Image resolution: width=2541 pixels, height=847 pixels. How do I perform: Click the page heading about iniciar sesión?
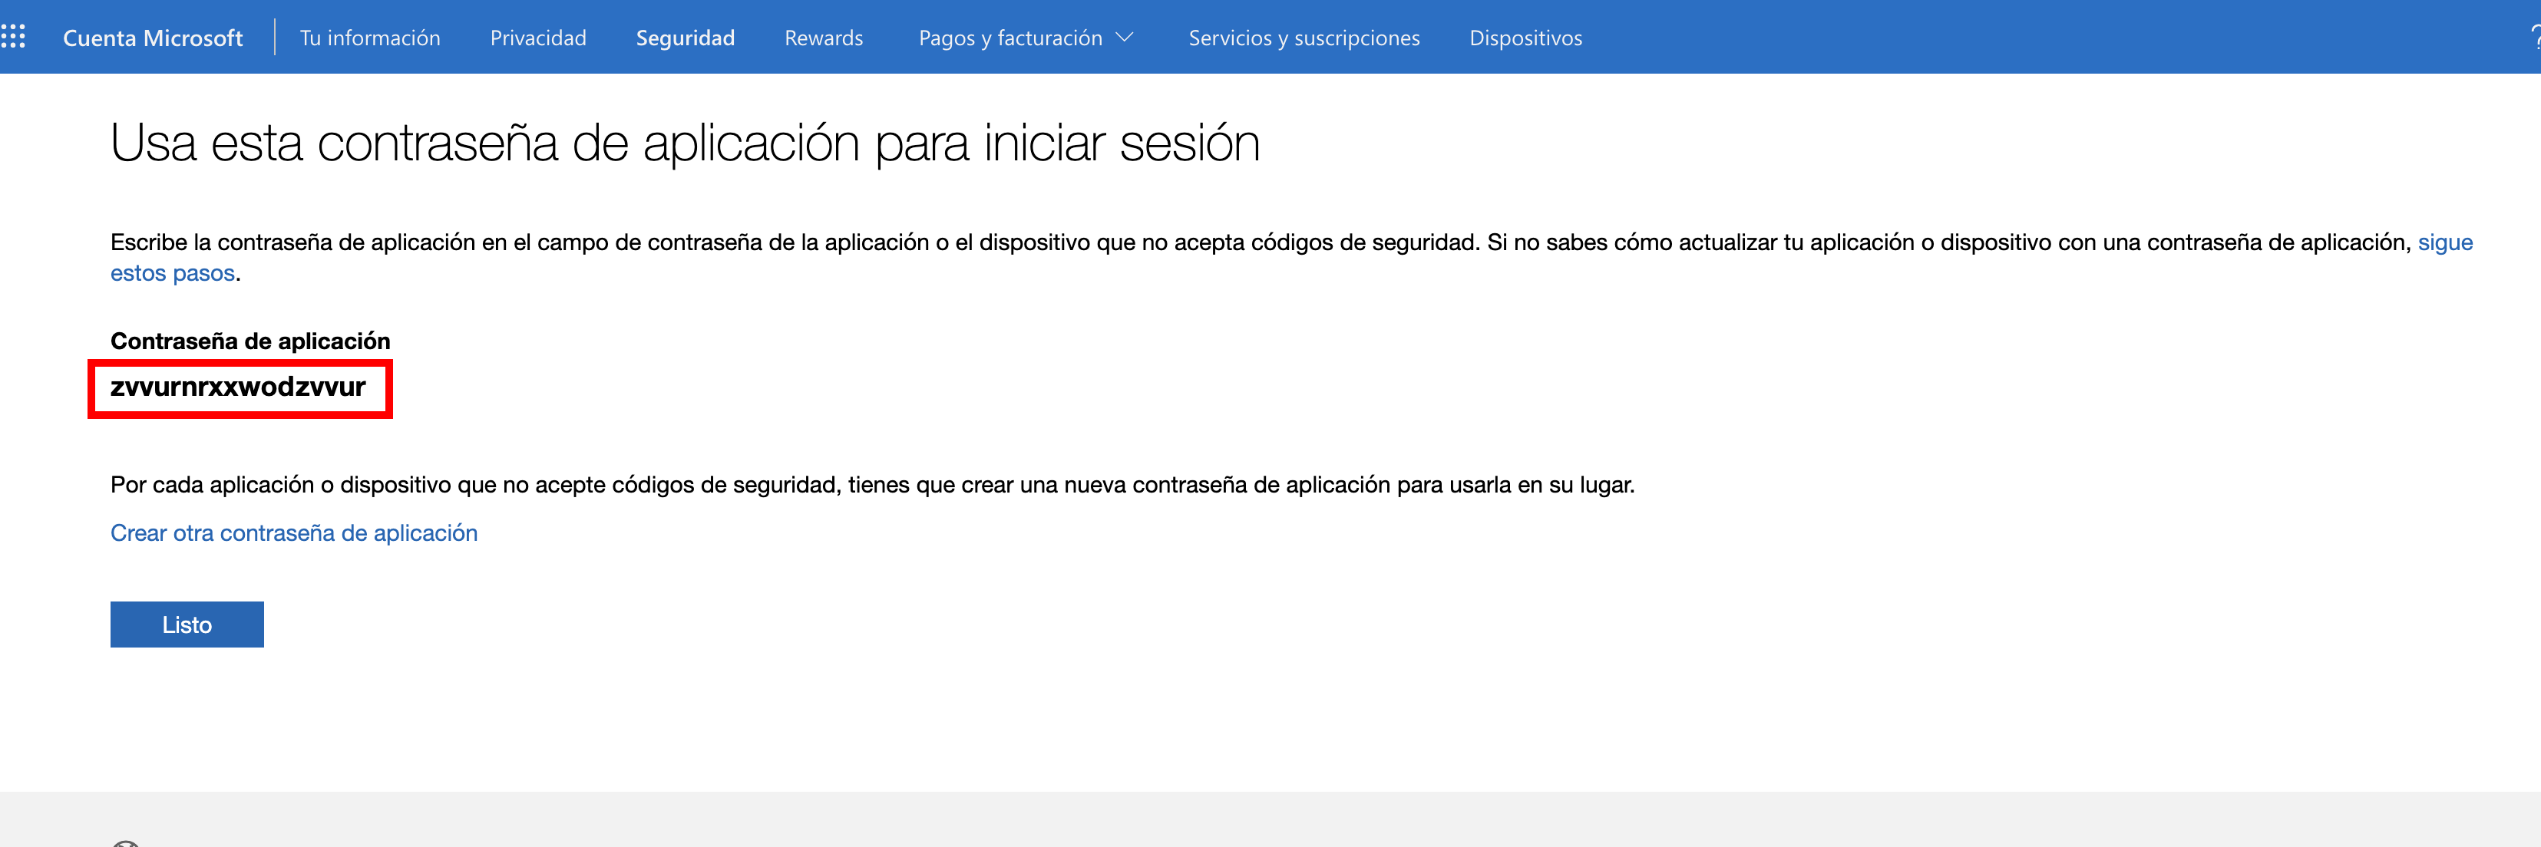pos(685,144)
